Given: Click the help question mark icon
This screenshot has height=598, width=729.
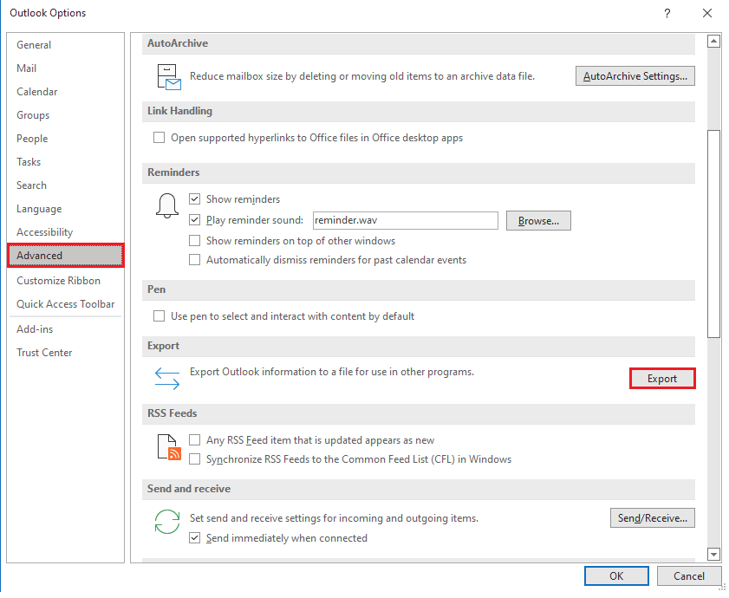Looking at the screenshot, I should (667, 13).
